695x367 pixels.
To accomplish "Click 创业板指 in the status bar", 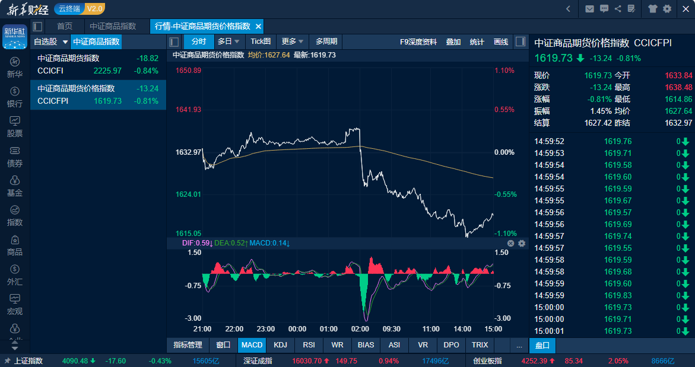I will 487,361.
